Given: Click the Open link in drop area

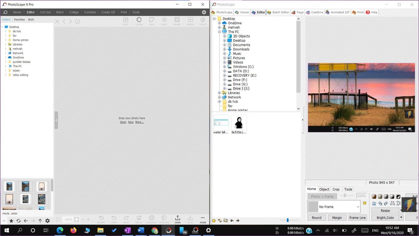Looking at the screenshot, I should pyautogui.click(x=123, y=122).
